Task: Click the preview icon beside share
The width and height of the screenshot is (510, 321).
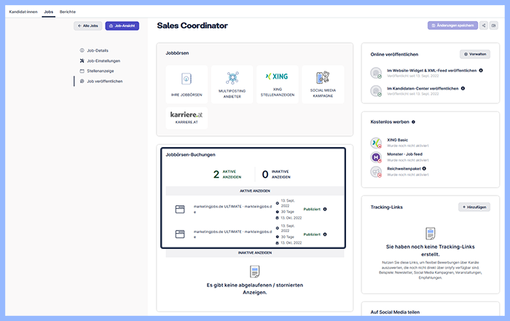Action: click(x=494, y=25)
